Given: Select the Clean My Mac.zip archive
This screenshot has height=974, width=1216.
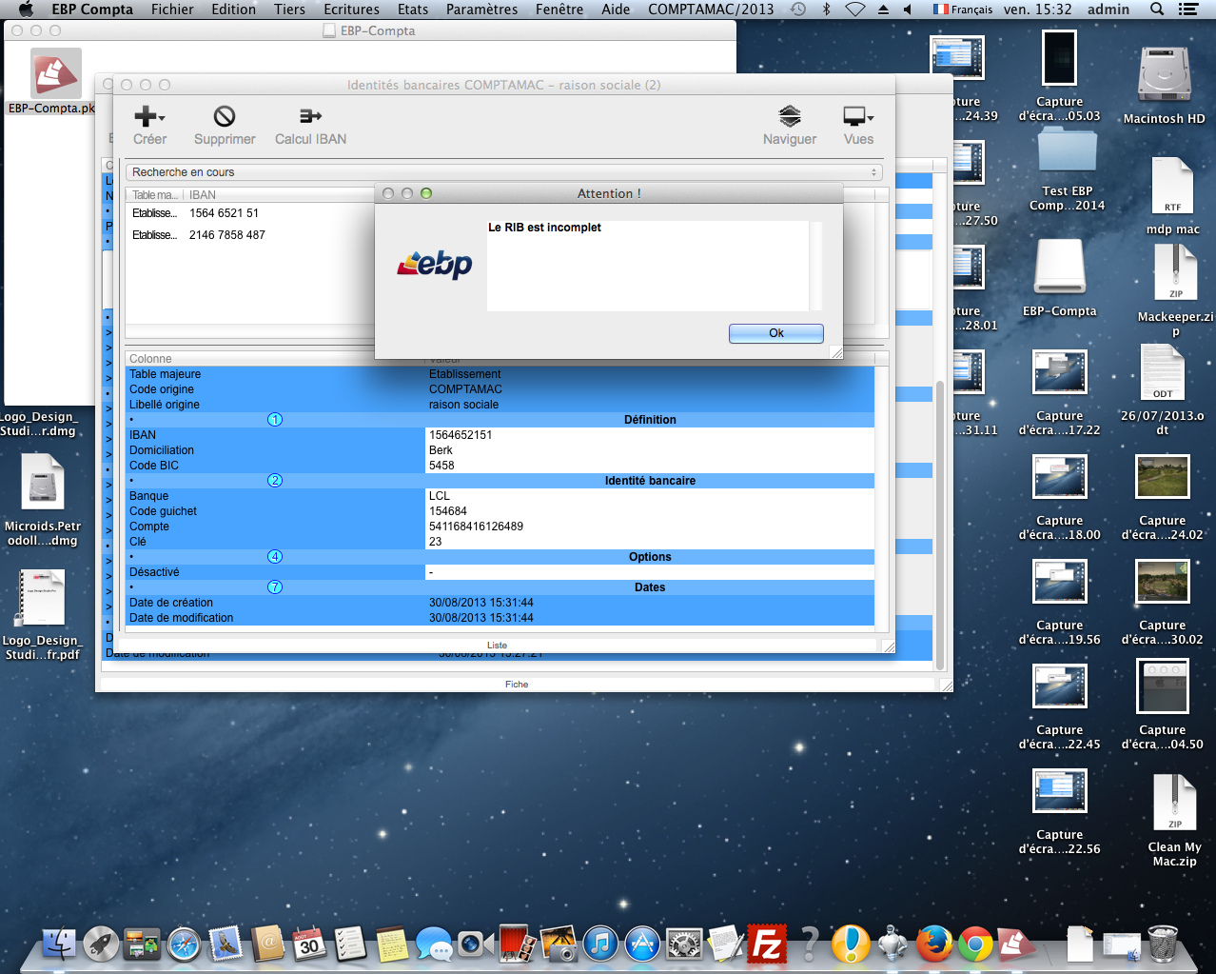Looking at the screenshot, I should coord(1175,804).
